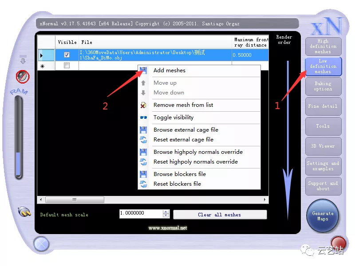The image size is (355, 266).
Task: Click the 0.50000 ray distance cell
Action: pos(250,55)
